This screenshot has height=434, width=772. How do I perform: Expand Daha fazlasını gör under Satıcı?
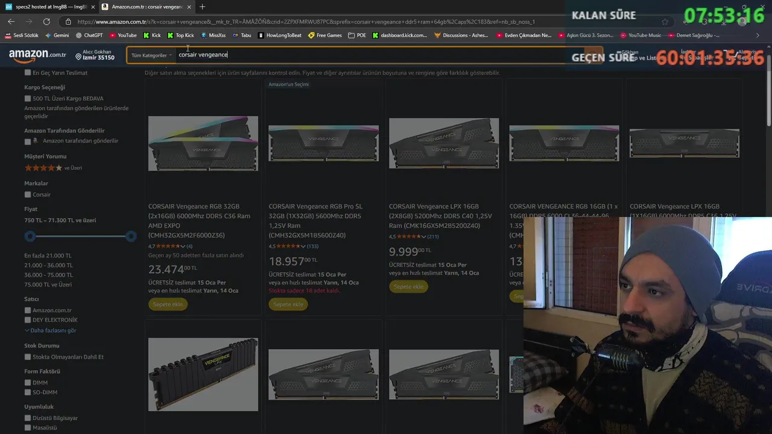pos(51,330)
